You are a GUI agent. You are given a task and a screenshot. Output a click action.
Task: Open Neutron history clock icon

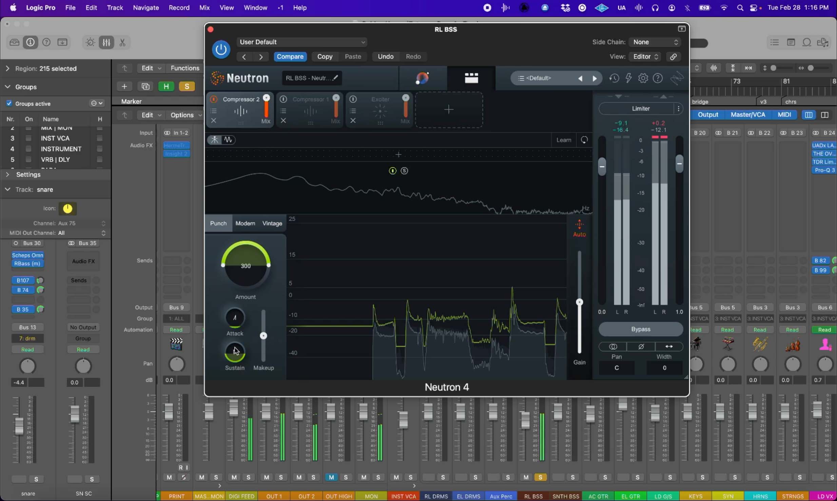pos(614,78)
